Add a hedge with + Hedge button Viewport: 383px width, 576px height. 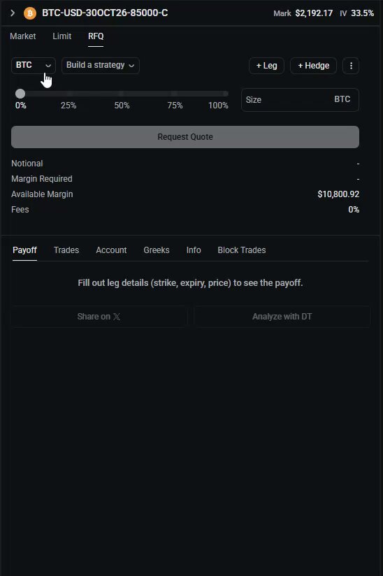click(313, 66)
